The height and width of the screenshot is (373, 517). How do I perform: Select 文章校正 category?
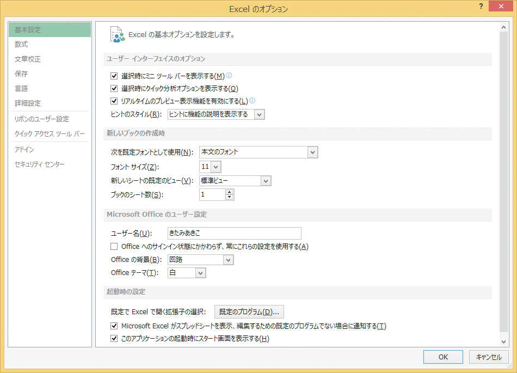point(50,59)
